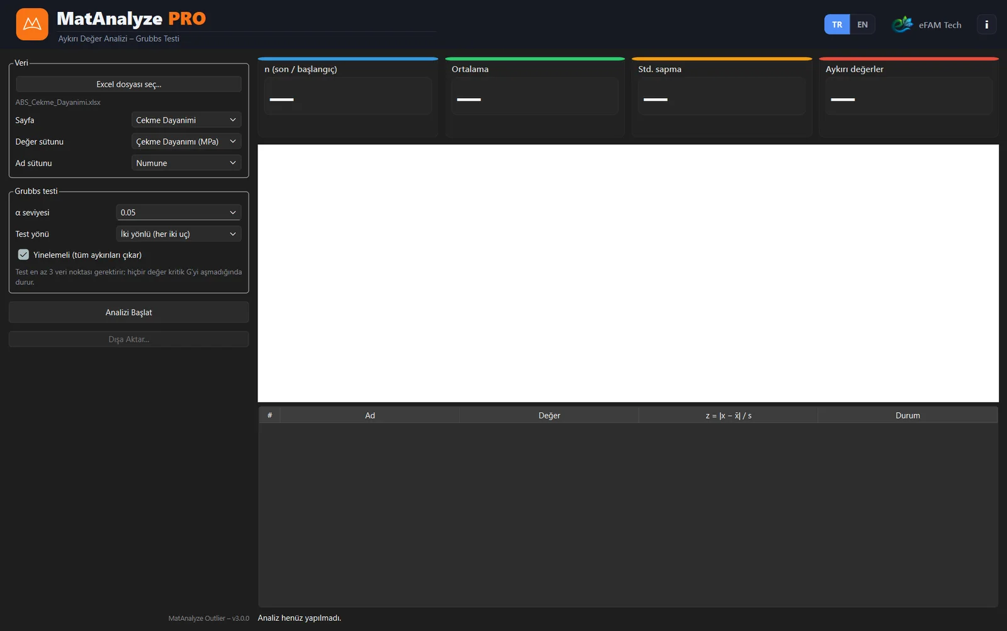Click the eFAM Tech leaf logo
This screenshot has width=1007, height=631.
(902, 25)
